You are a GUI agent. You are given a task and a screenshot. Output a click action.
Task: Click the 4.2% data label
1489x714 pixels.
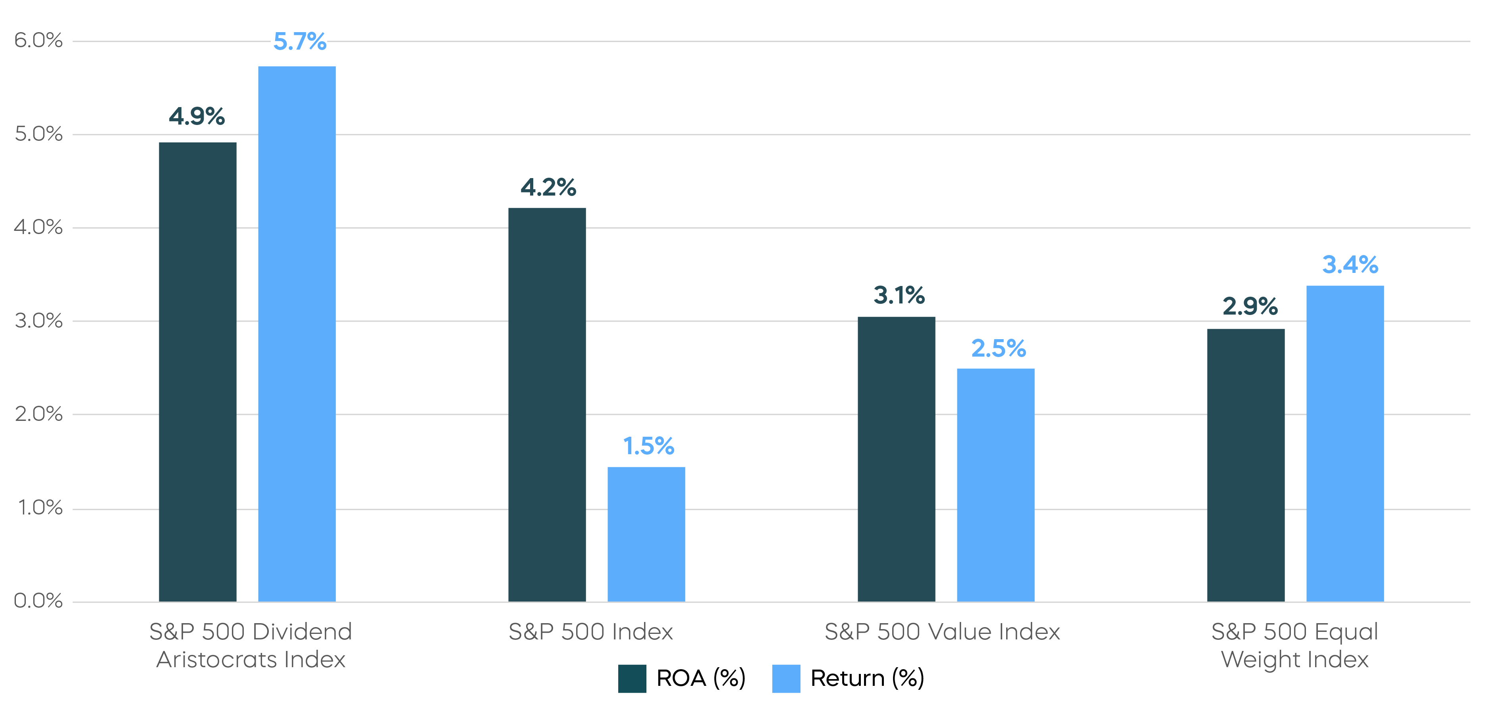[x=548, y=187]
